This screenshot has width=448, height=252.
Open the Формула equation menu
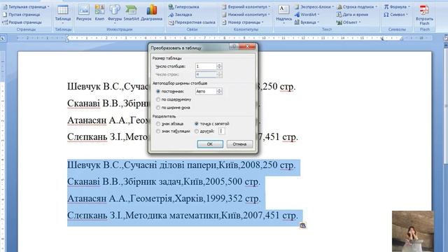[397, 6]
